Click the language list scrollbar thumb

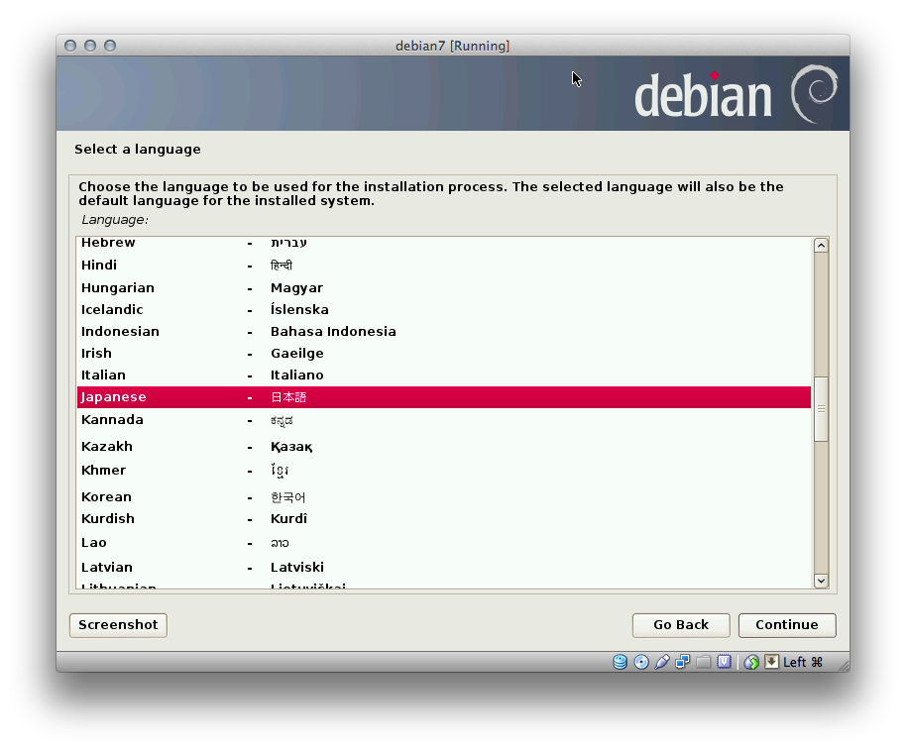point(821,409)
